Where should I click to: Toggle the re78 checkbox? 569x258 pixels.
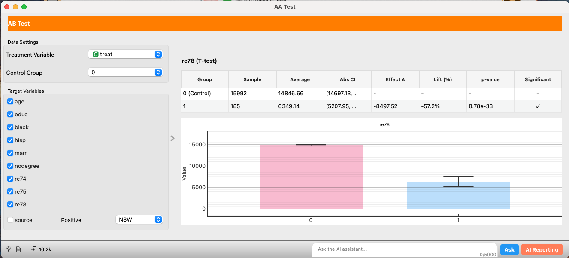click(x=10, y=205)
